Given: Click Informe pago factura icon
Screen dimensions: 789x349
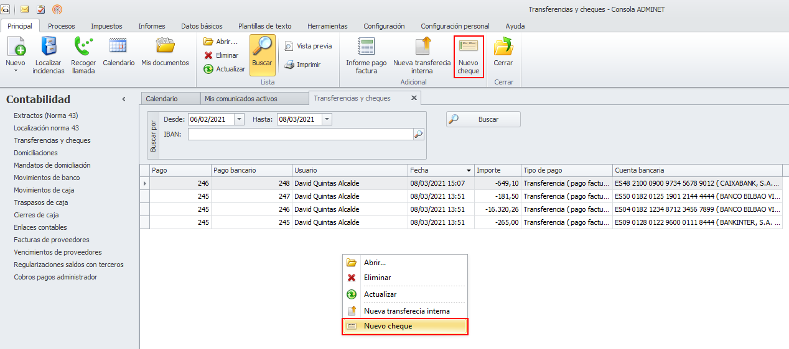Looking at the screenshot, I should (366, 48).
